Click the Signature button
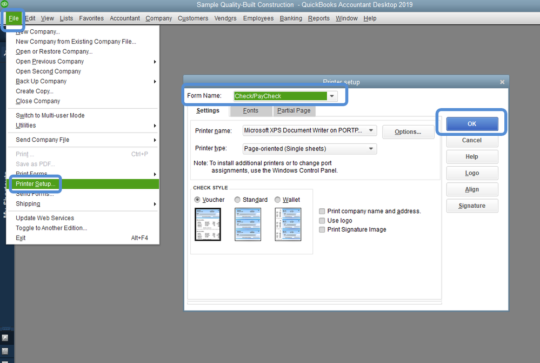Screen dimensions: 540x363 click(472, 206)
